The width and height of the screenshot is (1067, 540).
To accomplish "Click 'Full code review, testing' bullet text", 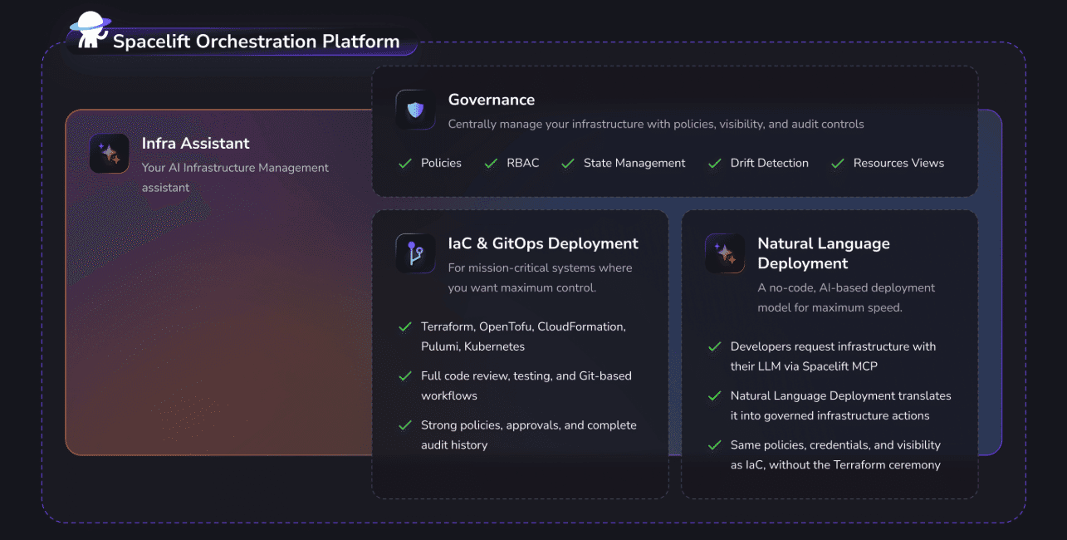I will coord(526,385).
